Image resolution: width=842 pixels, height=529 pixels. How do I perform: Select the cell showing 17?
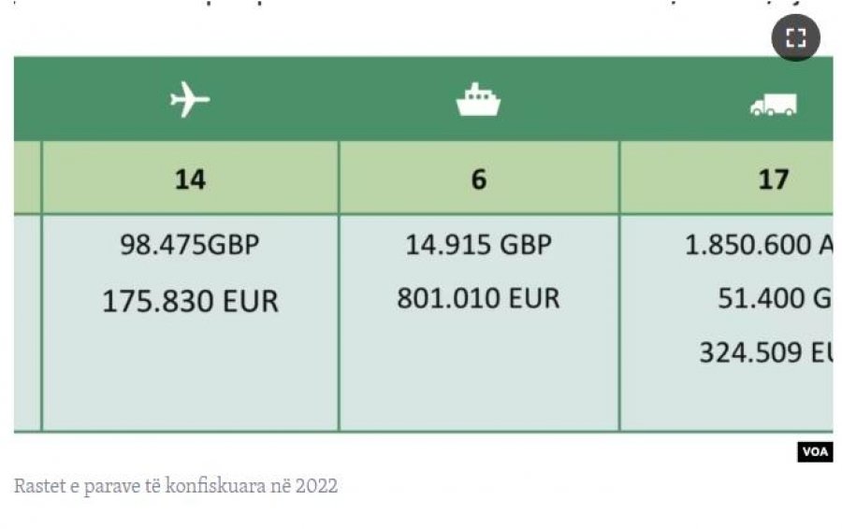773,179
